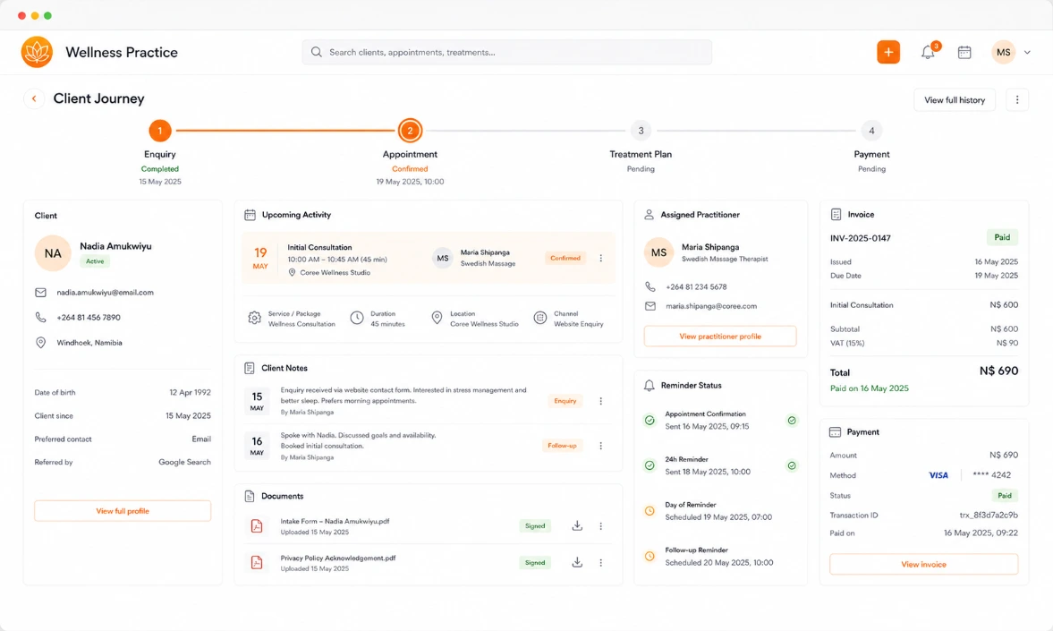Image resolution: width=1053 pixels, height=631 pixels.
Task: Select the Appointment step 2 in journey
Action: click(410, 131)
